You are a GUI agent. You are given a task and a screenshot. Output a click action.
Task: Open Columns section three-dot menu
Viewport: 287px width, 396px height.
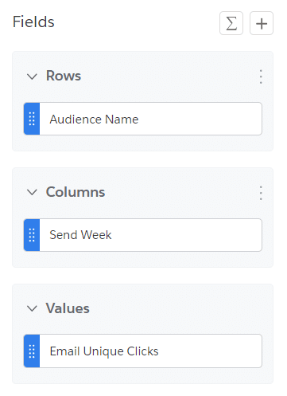(x=261, y=193)
